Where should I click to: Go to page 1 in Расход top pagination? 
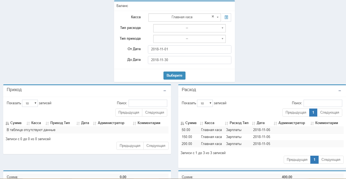313,113
